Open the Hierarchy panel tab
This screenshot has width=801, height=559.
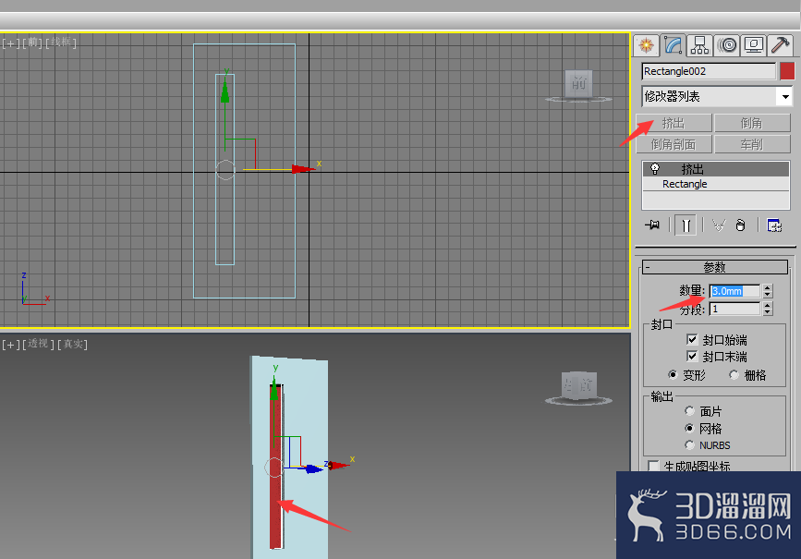tap(699, 45)
